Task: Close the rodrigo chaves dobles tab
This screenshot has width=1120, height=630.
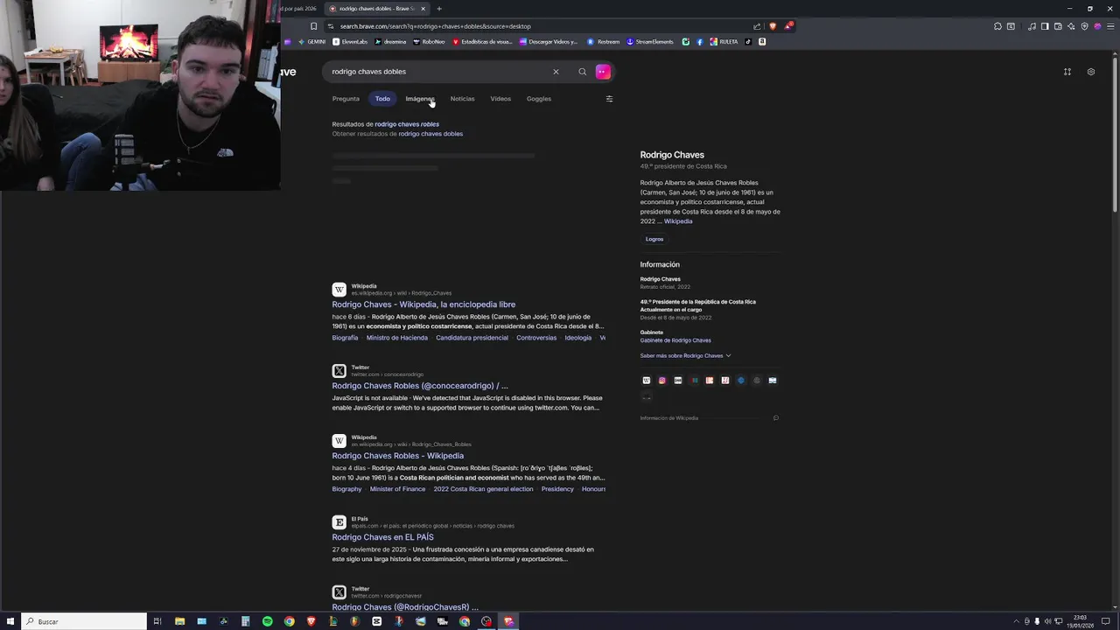Action: coord(423,9)
